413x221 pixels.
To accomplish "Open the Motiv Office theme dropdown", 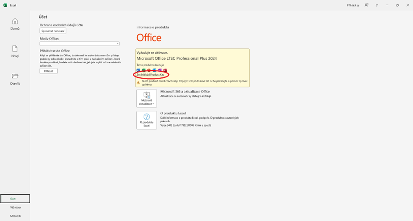I will [x=80, y=44].
